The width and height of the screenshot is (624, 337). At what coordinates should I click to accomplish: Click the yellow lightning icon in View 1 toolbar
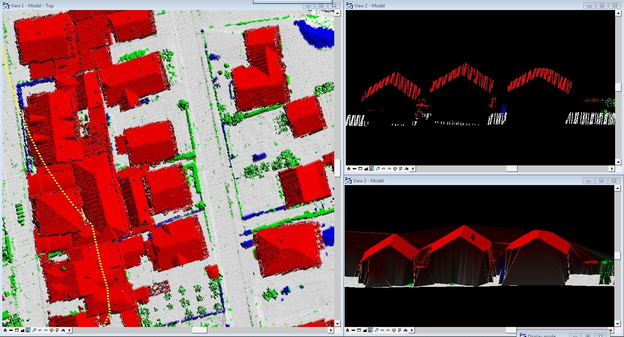57,330
